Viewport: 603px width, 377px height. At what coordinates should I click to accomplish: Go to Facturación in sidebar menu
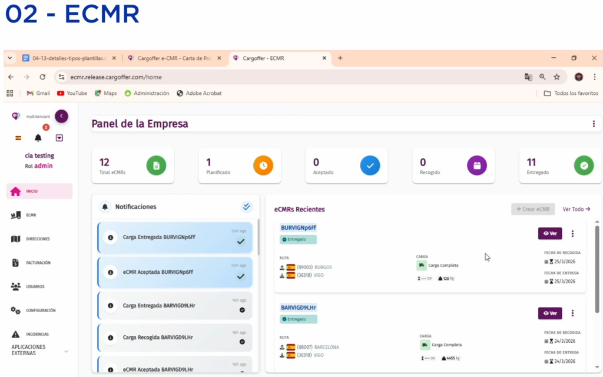(38, 263)
